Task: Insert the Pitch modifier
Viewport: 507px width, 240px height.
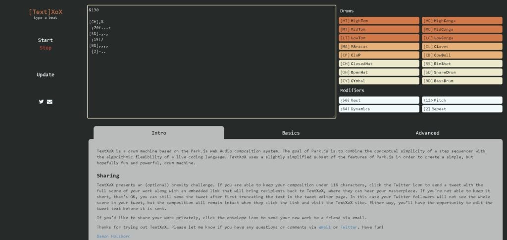Action: 462,100
